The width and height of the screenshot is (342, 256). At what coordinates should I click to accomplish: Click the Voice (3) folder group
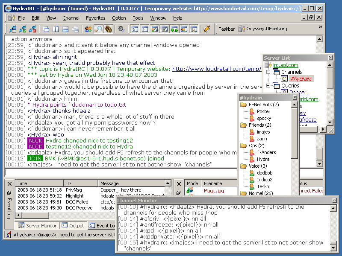(x=258, y=166)
